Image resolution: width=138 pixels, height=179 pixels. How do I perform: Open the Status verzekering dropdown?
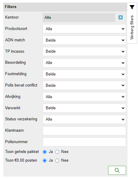84,119
